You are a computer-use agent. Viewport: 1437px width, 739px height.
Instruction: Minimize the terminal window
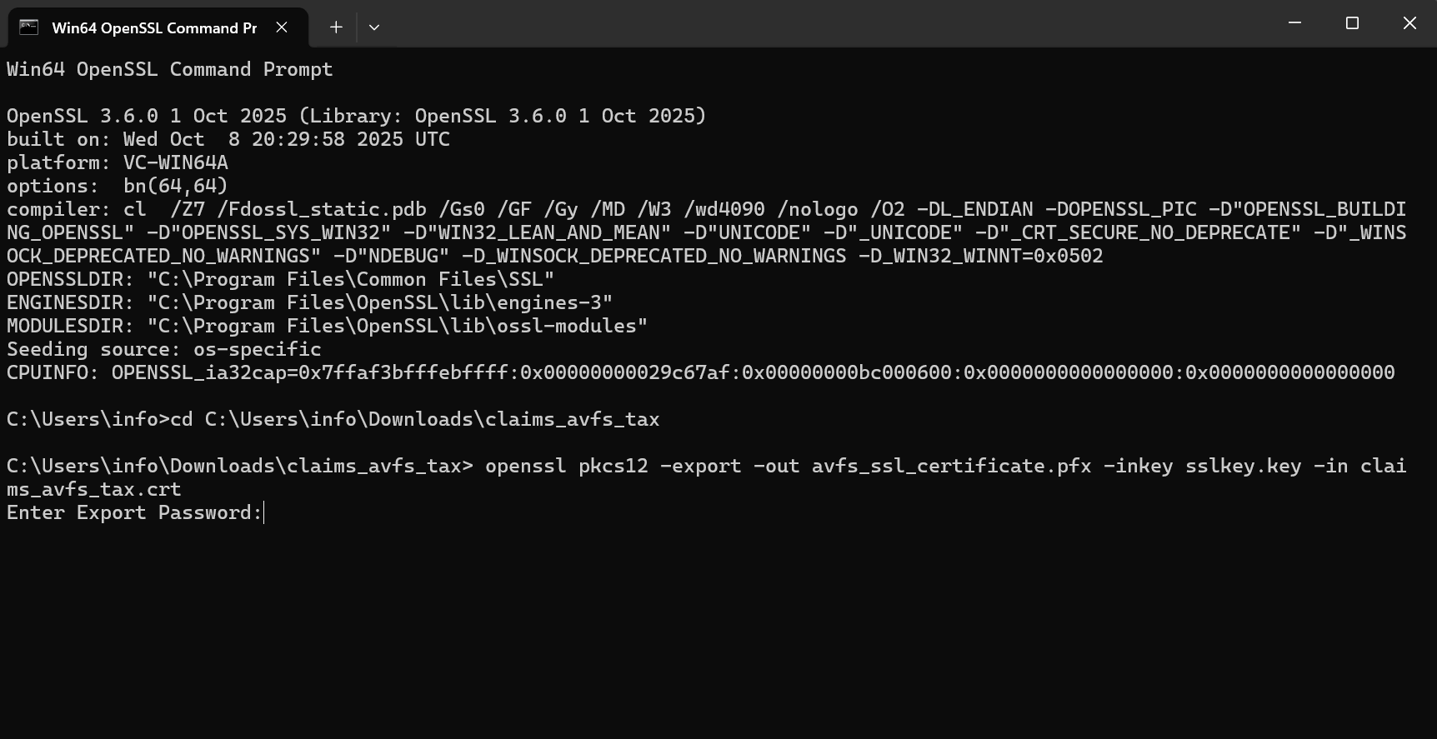[1294, 23]
